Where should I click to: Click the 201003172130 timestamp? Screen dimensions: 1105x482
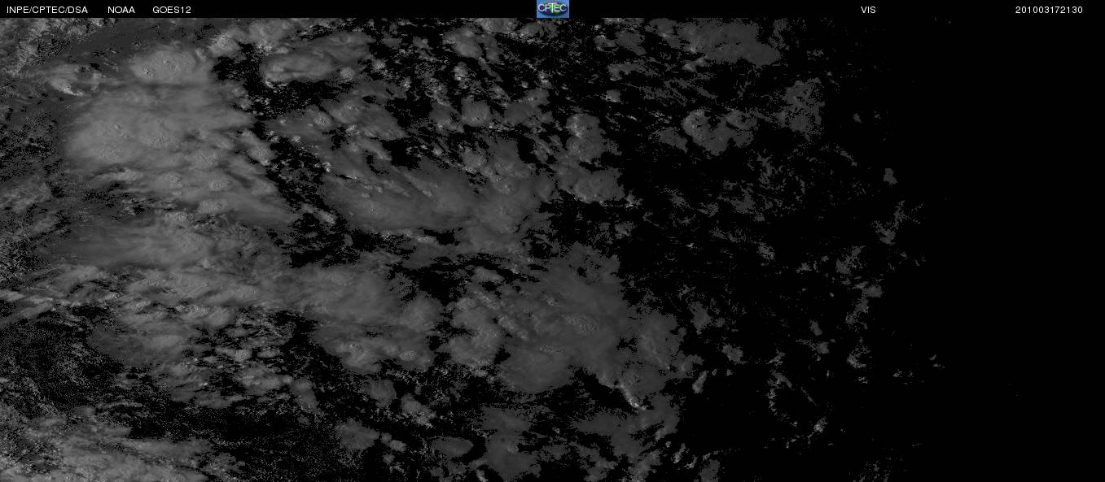click(x=1049, y=10)
